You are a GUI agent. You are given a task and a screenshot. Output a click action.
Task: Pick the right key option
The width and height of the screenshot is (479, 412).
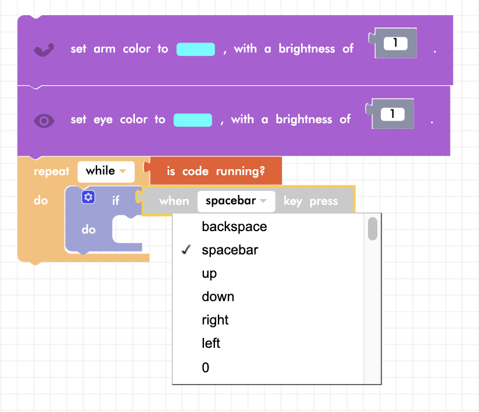coord(215,320)
